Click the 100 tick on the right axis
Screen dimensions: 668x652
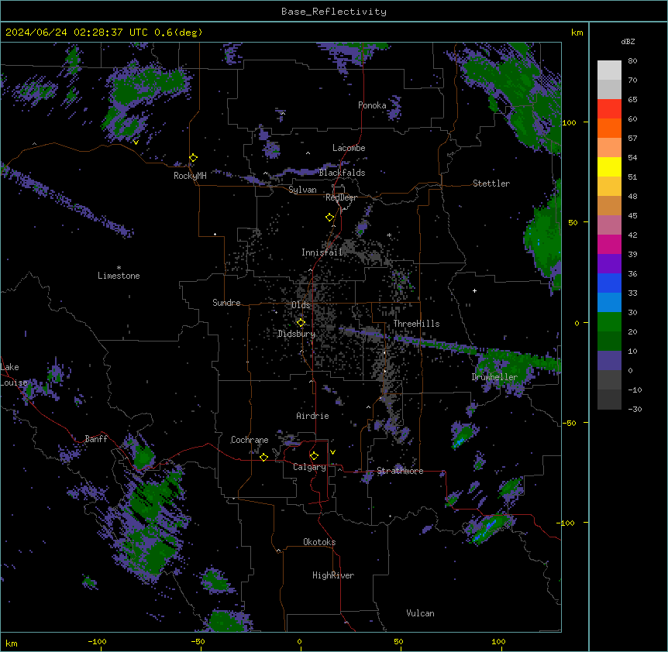[x=569, y=122]
